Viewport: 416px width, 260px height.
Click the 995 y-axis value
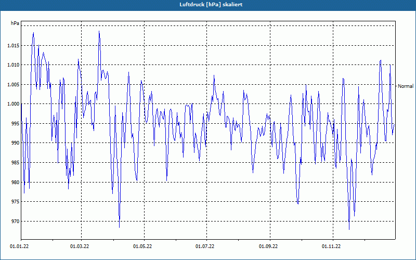point(16,124)
